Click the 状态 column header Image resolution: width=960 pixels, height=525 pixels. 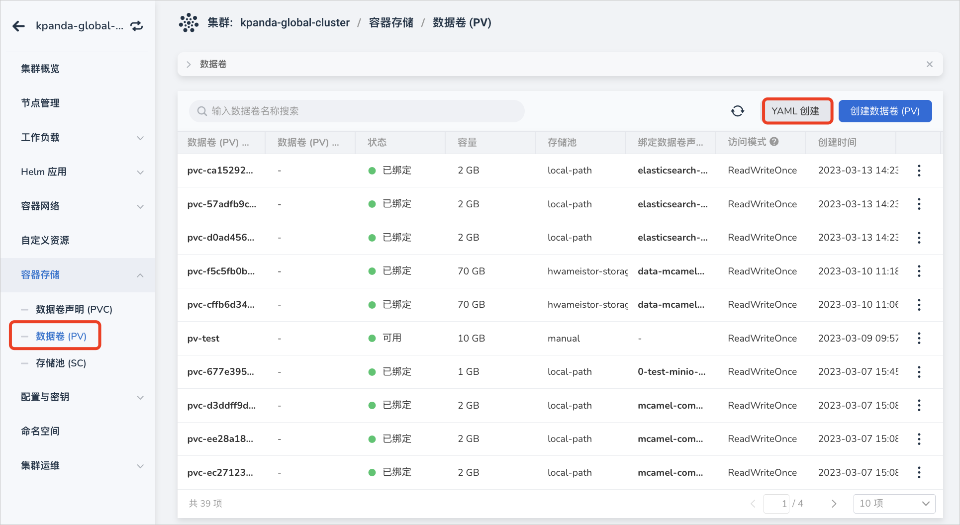(x=377, y=142)
